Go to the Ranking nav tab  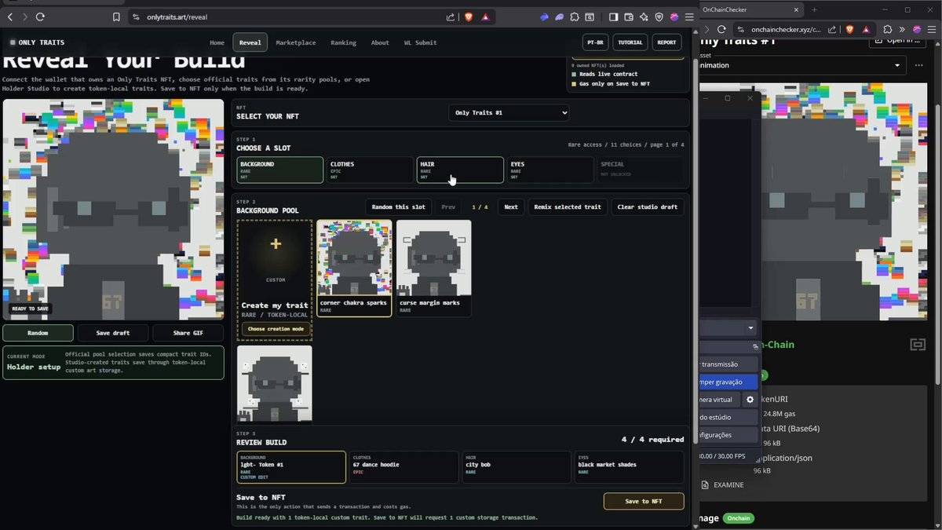pos(343,42)
